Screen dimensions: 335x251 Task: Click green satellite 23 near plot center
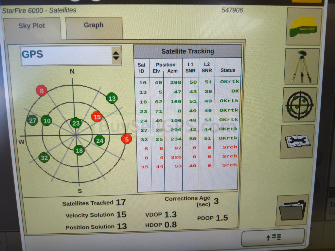pos(76,123)
